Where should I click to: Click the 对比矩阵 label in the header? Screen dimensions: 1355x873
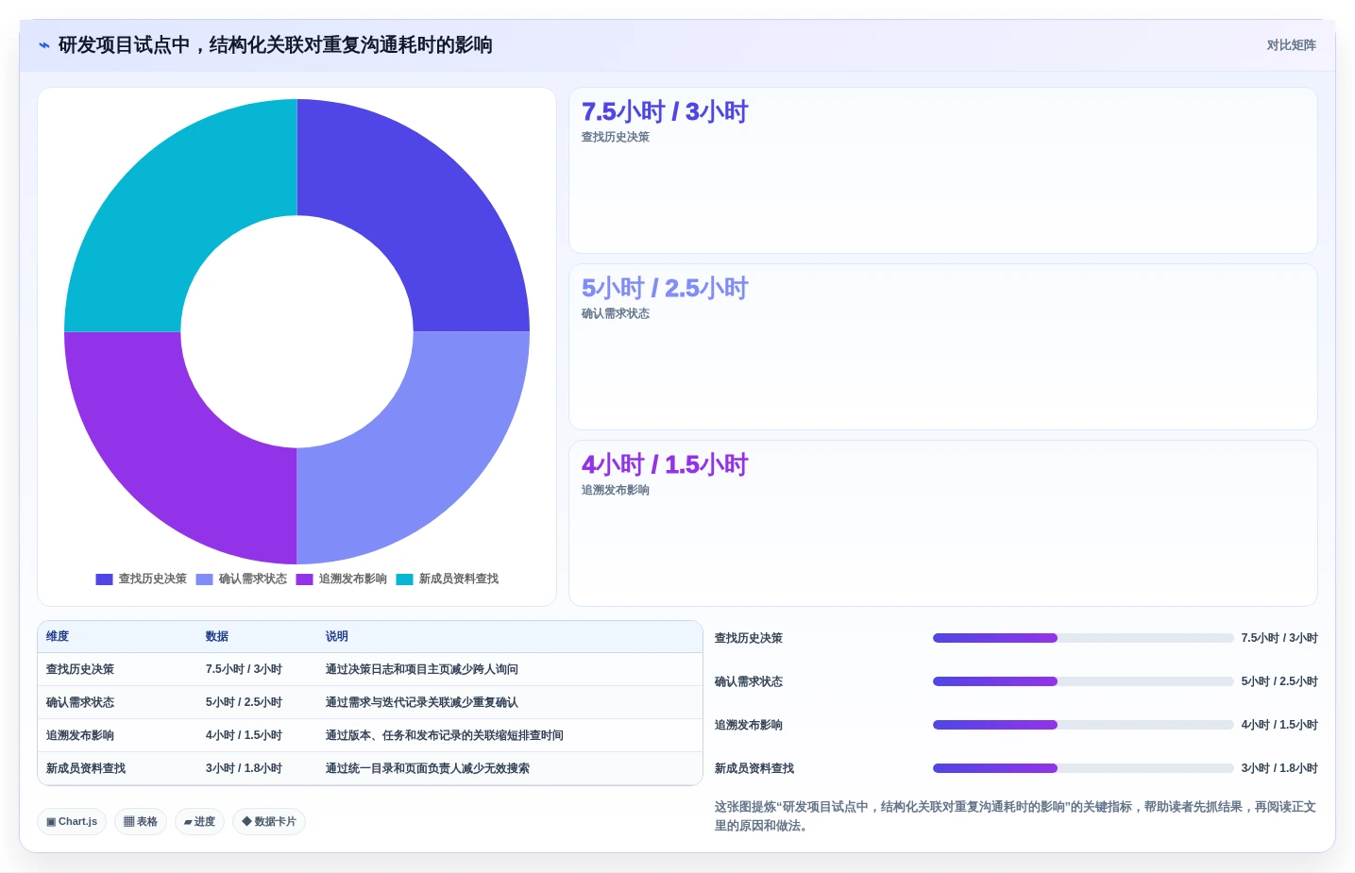pyautogui.click(x=1291, y=45)
